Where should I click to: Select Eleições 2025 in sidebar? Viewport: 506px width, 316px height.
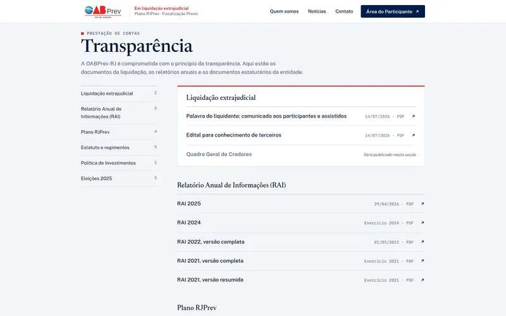tap(119, 179)
